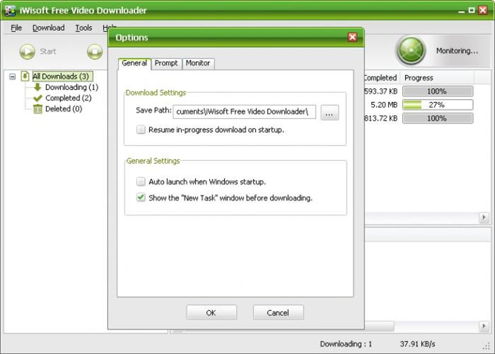This screenshot has width=495, height=354.
Task: Open the Download menu
Action: [49, 28]
